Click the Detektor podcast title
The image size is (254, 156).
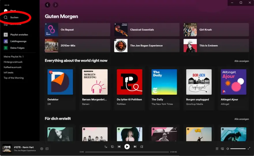click(53, 99)
